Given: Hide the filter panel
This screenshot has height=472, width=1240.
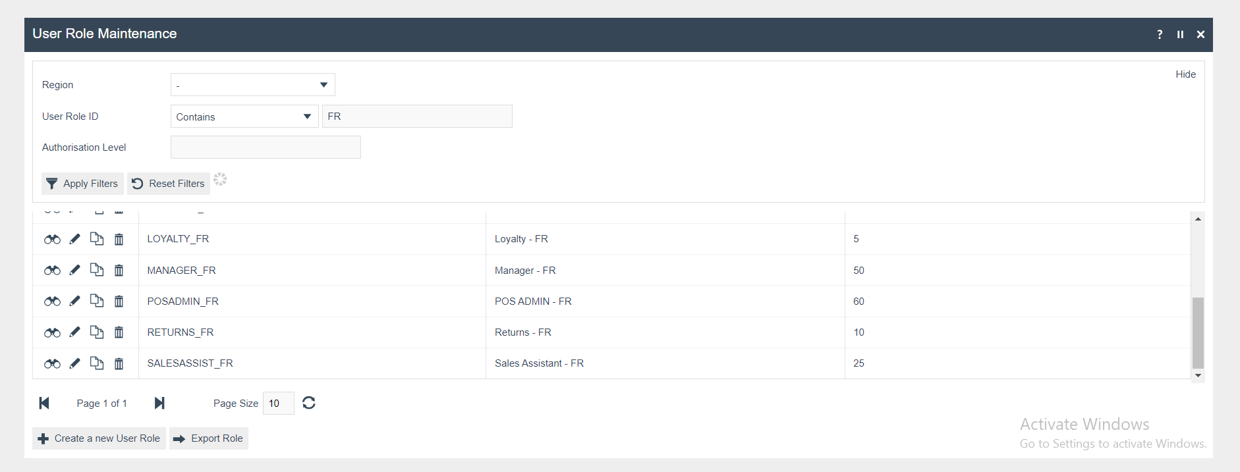Looking at the screenshot, I should tap(1185, 74).
